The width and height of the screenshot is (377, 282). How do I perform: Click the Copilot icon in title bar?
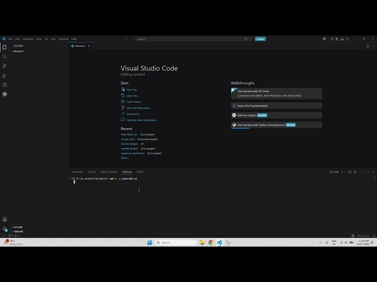[x=324, y=39]
